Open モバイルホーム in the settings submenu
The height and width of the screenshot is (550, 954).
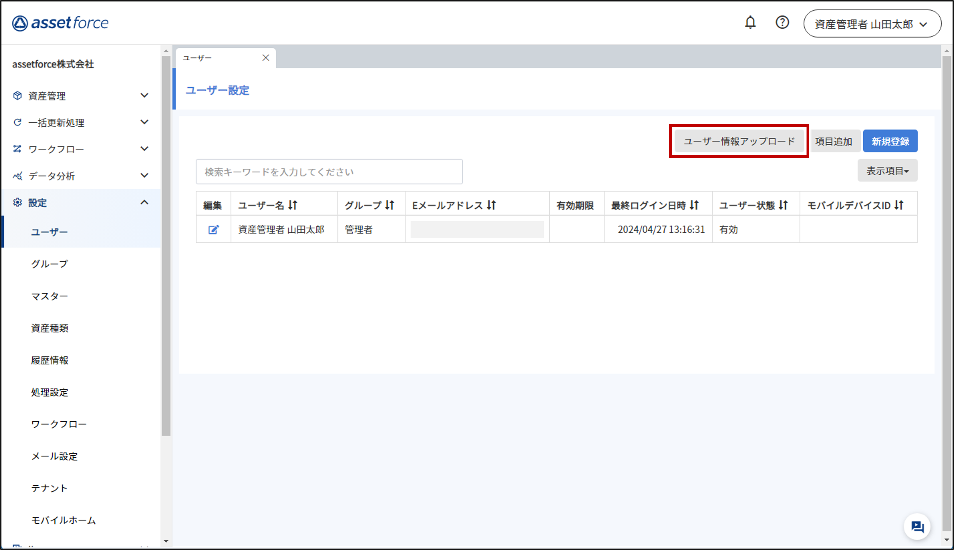coord(63,520)
